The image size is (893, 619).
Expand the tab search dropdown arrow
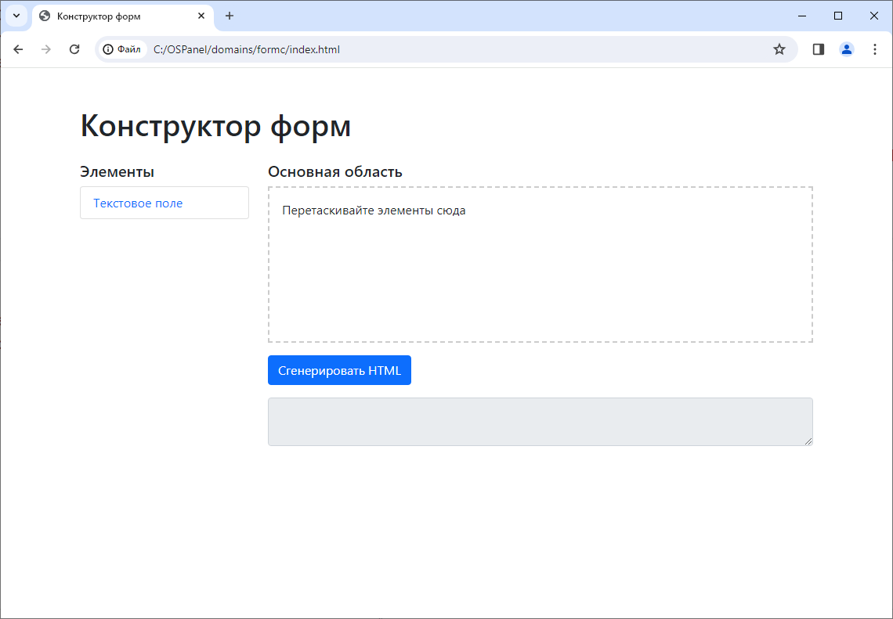pyautogui.click(x=16, y=16)
